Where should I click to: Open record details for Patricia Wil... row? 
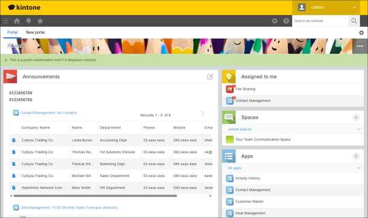[x=14, y=164]
